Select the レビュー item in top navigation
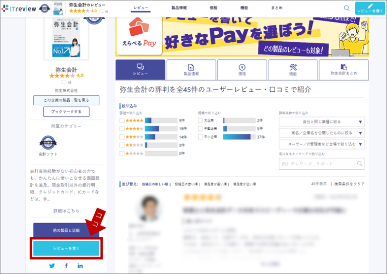 (141, 8)
